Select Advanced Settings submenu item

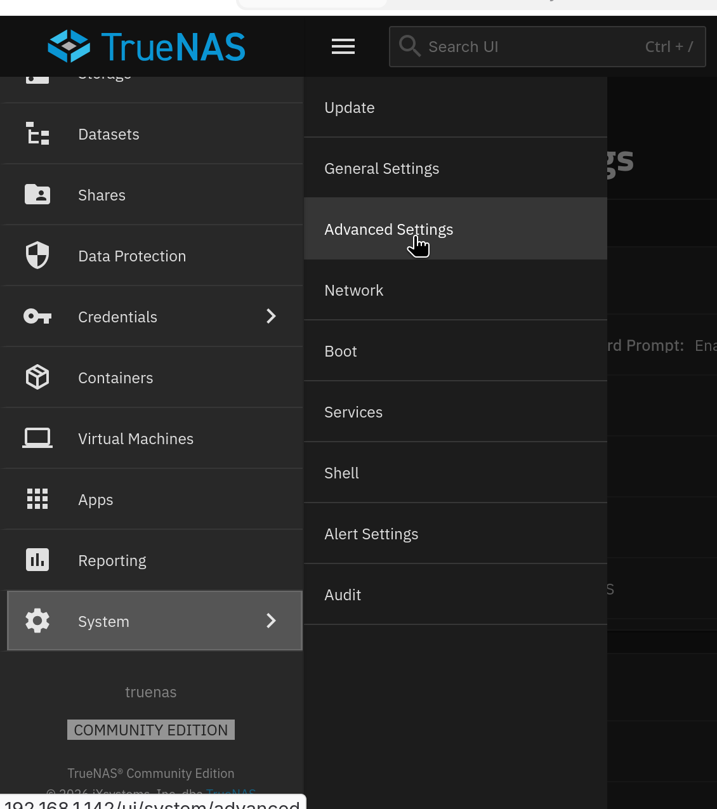point(456,228)
